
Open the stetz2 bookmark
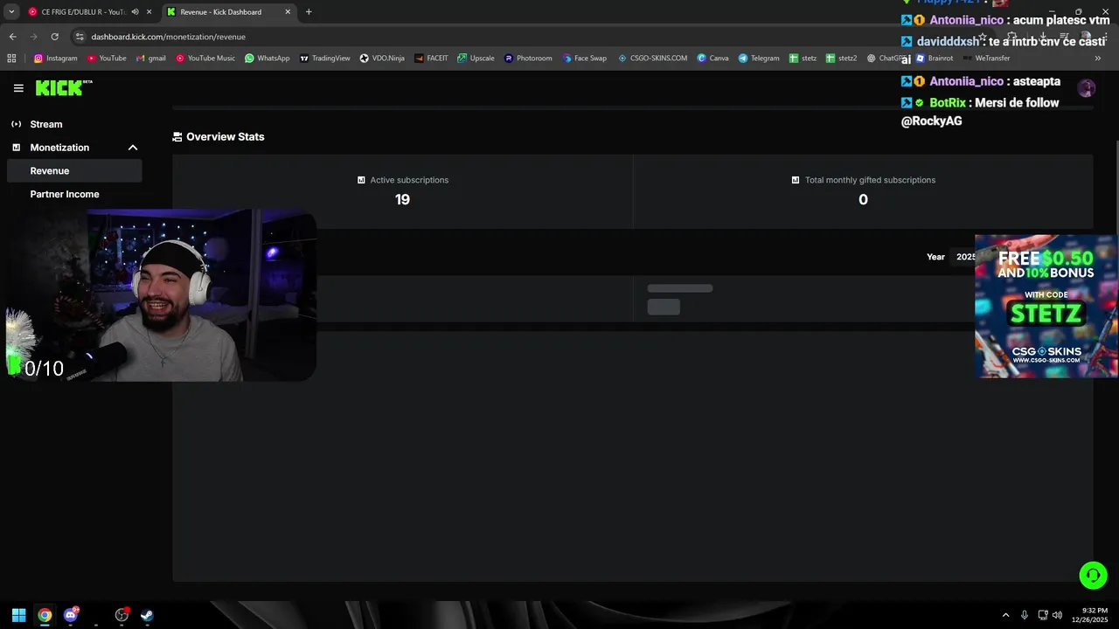pyautogui.click(x=842, y=59)
